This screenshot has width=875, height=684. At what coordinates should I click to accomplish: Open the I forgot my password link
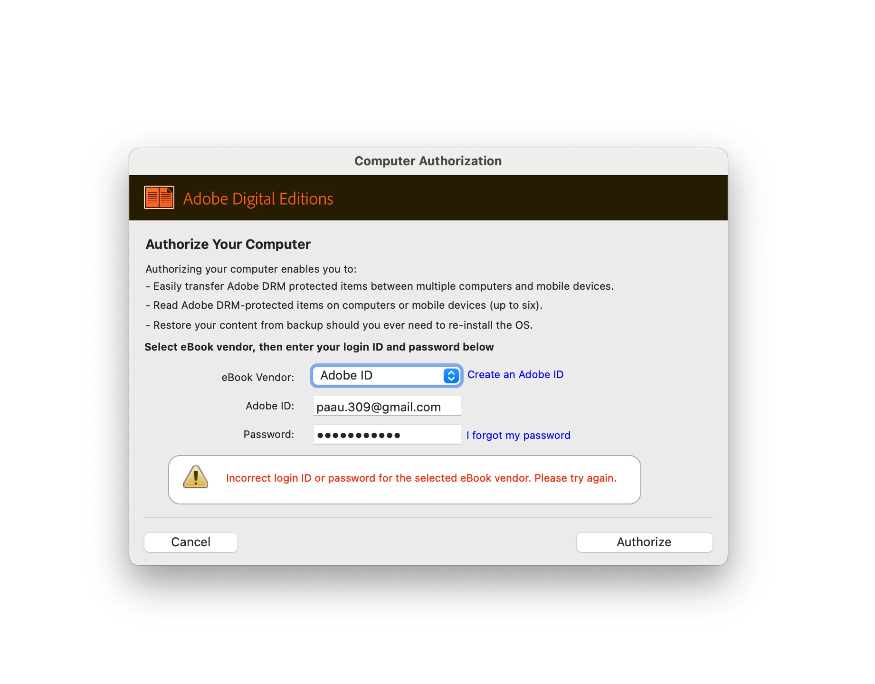(x=518, y=435)
